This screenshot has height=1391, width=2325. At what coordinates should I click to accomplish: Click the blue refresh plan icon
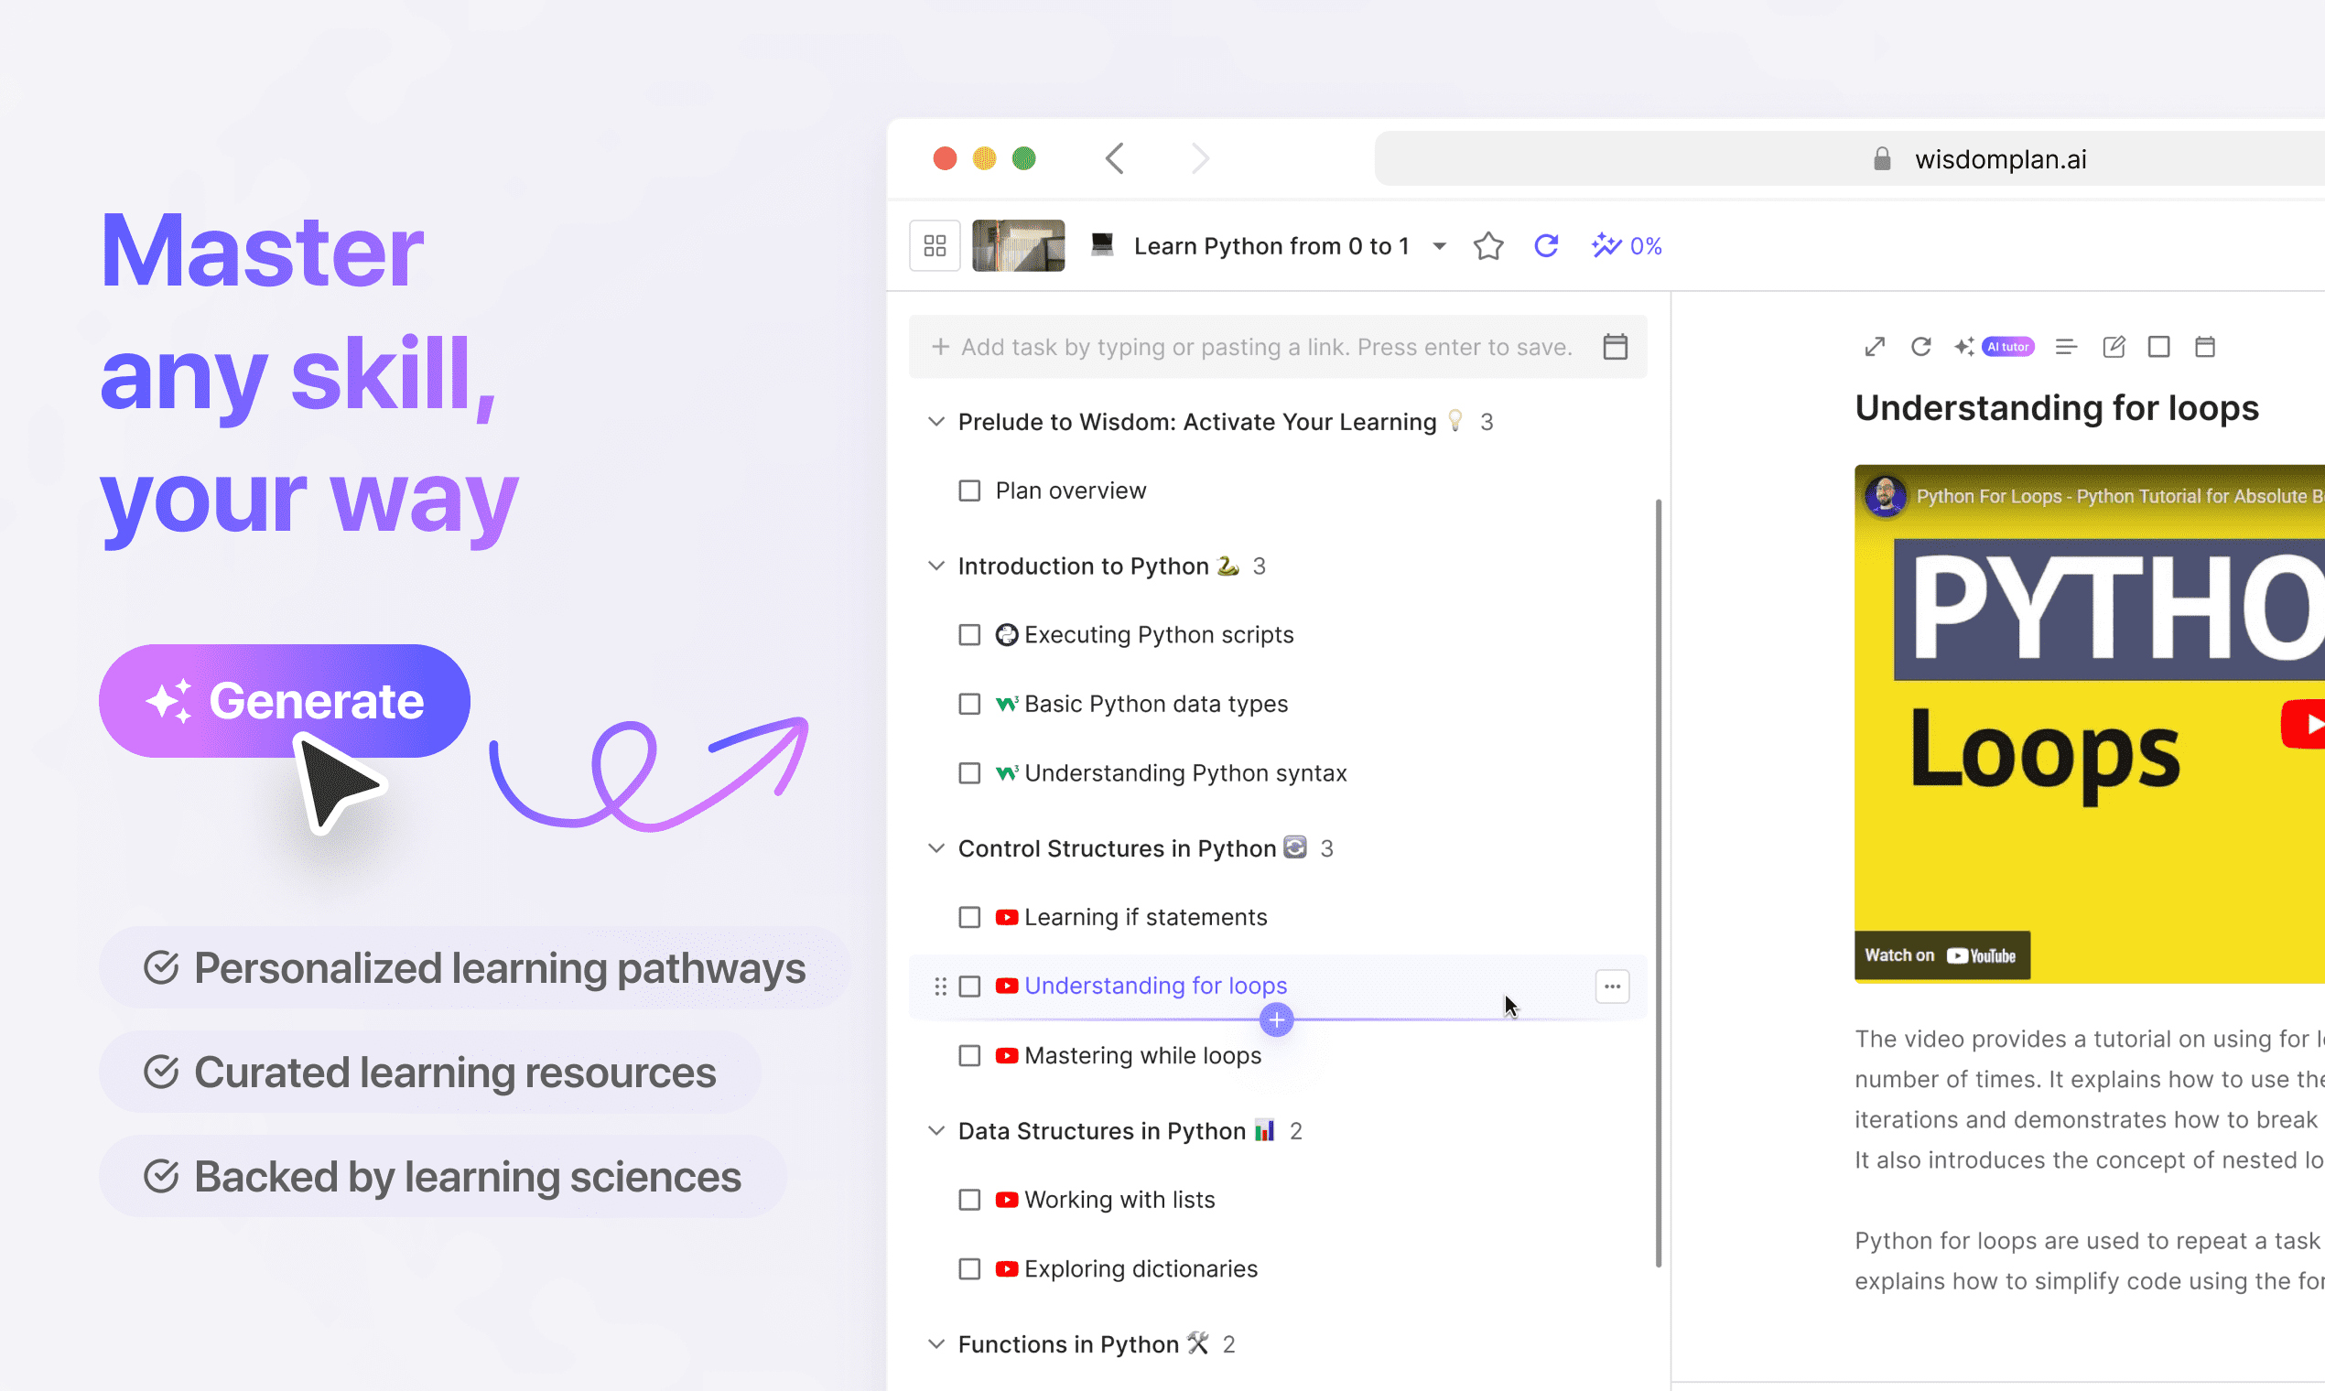pyautogui.click(x=1546, y=245)
